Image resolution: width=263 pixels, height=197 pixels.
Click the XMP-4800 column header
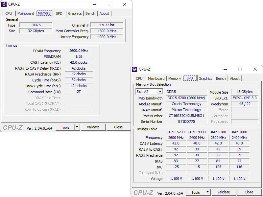[x=239, y=132]
